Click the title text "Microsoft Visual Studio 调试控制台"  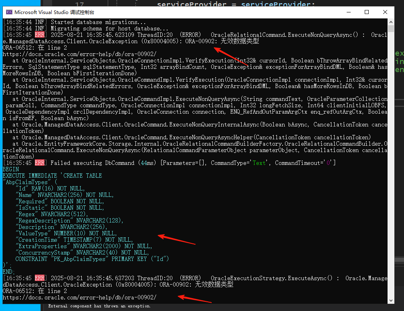pyautogui.click(x=55, y=12)
